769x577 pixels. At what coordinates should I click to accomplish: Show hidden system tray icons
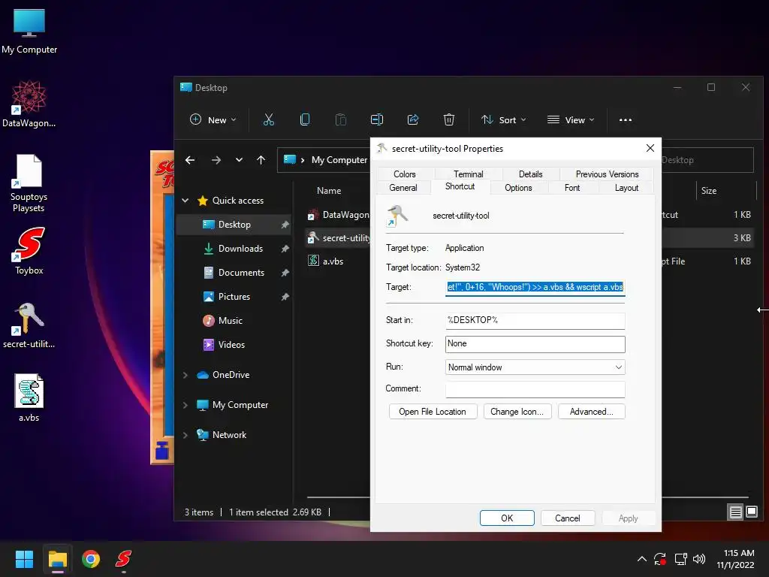click(641, 559)
